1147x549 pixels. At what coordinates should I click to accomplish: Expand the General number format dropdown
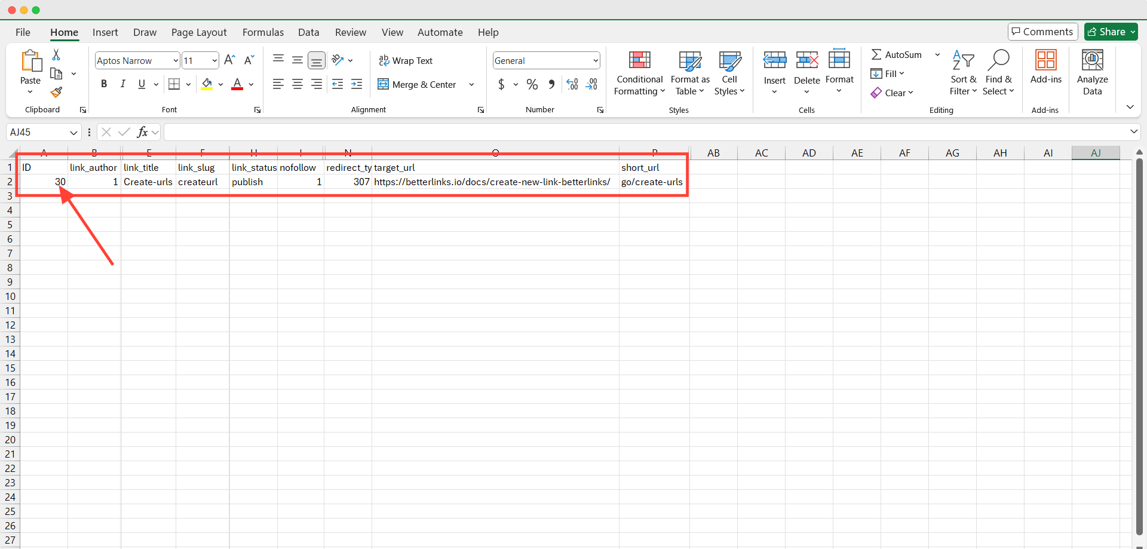[x=596, y=60]
